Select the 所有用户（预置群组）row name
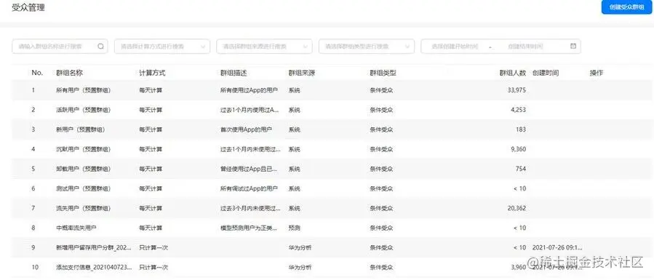 [84, 90]
